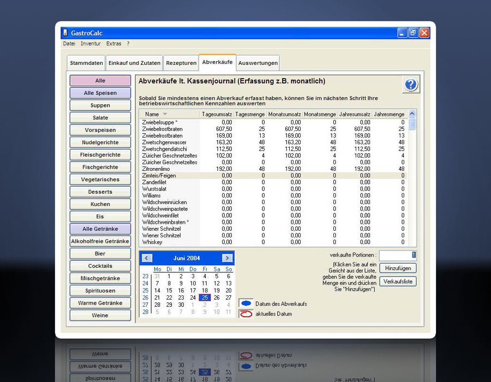Show the Eis category
Viewport: 491px width, 382px height.
(100, 216)
